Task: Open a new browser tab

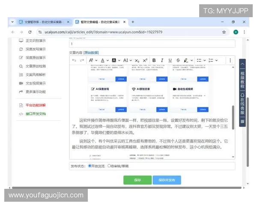Action: (x=133, y=22)
